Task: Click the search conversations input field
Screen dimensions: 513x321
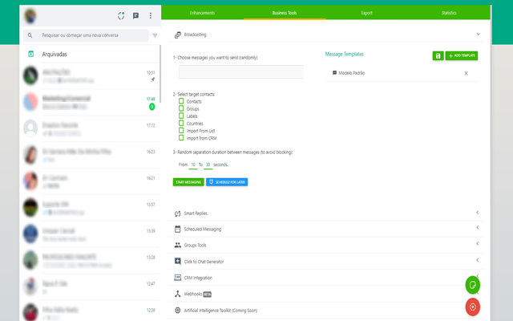Action: point(88,35)
